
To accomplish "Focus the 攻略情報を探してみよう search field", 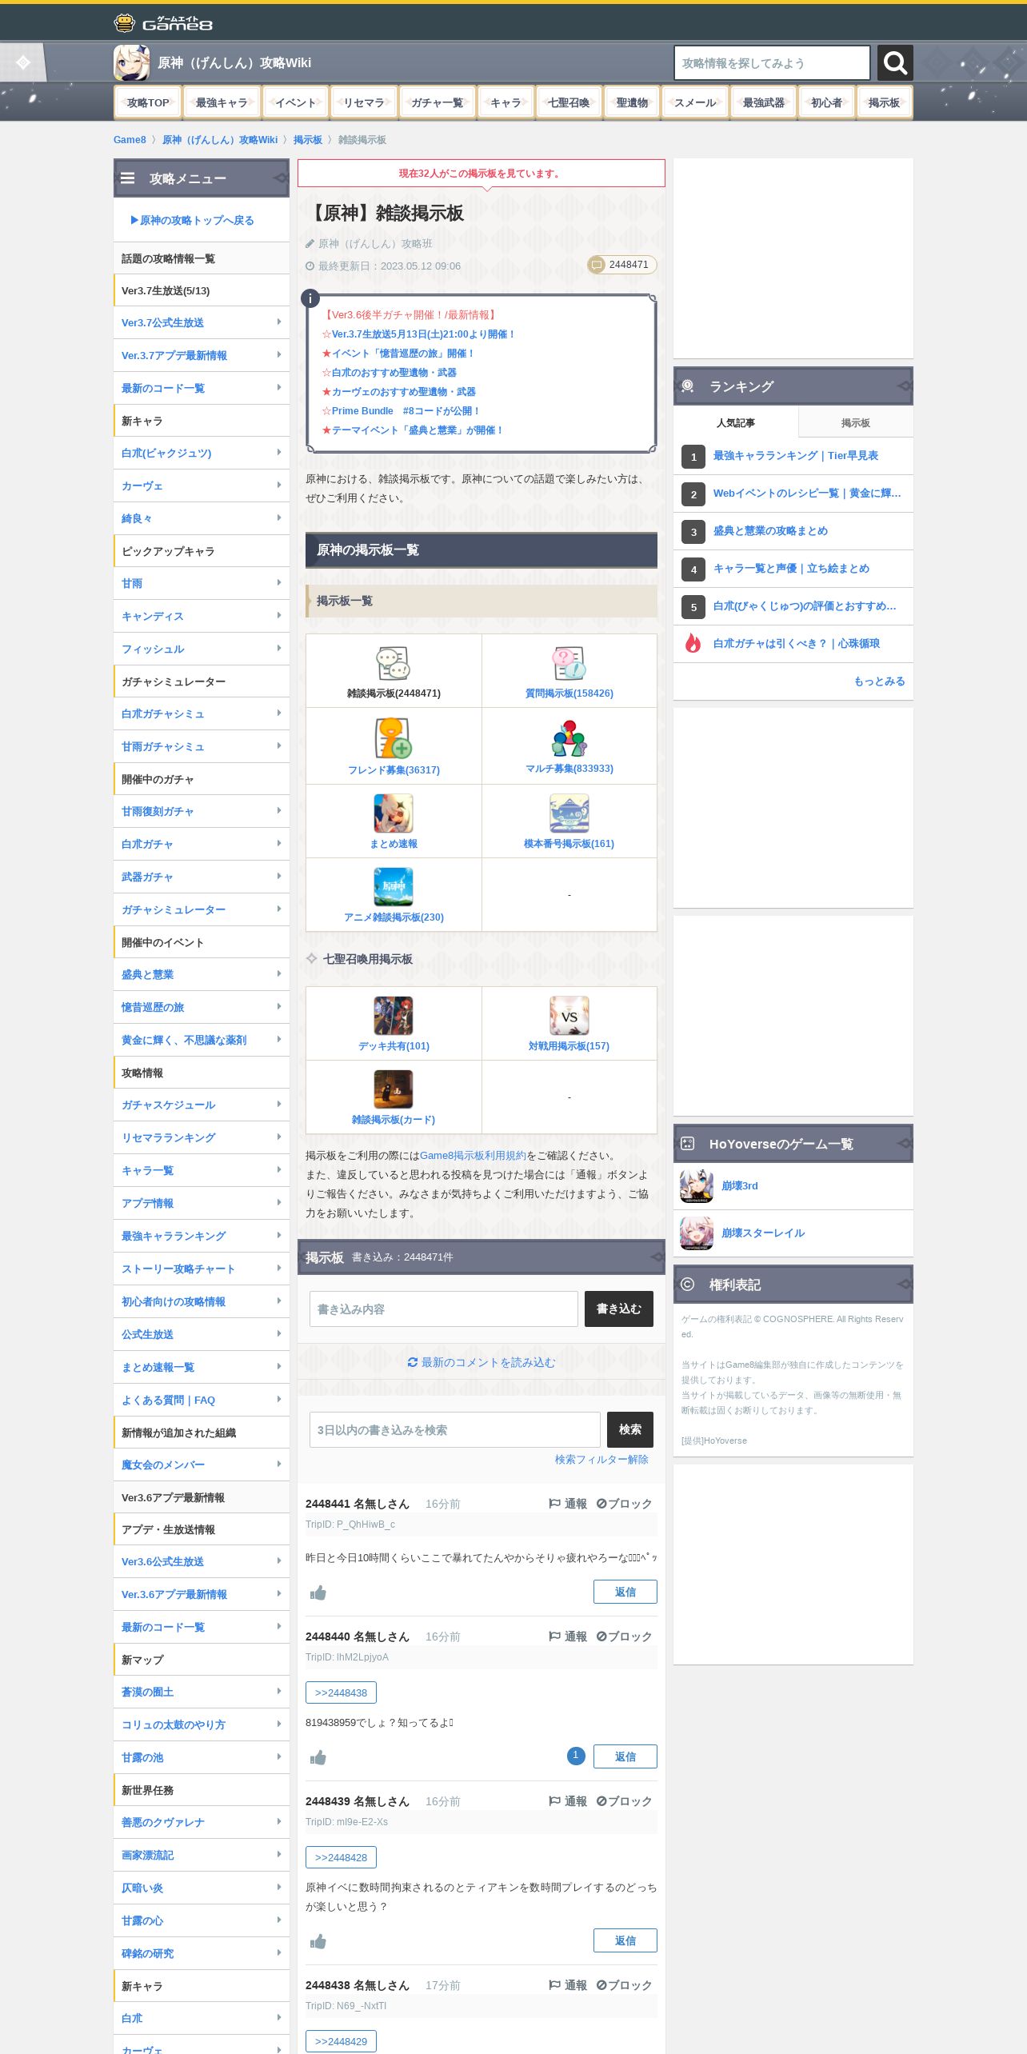I will click(x=772, y=62).
